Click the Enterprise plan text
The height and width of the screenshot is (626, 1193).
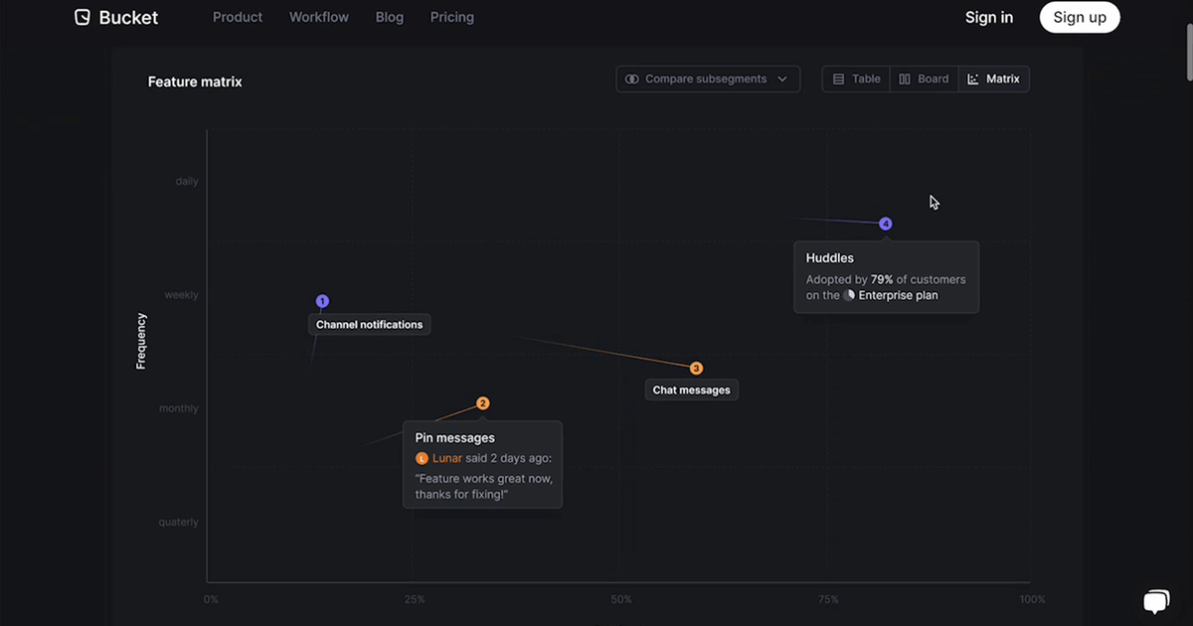(899, 295)
